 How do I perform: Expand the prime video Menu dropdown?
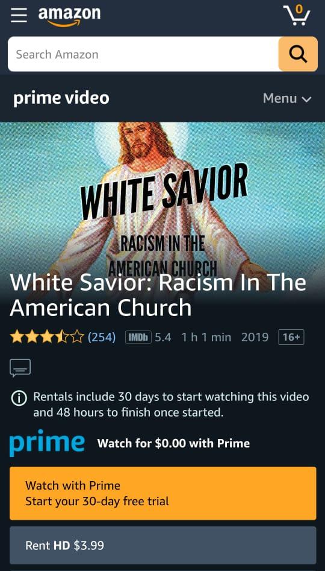pyautogui.click(x=287, y=98)
